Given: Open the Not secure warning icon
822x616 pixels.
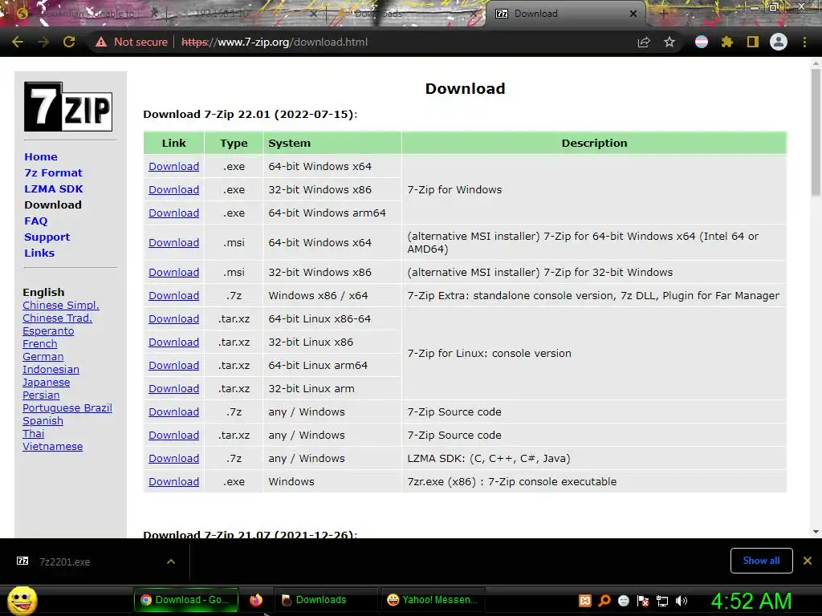Looking at the screenshot, I should [101, 42].
